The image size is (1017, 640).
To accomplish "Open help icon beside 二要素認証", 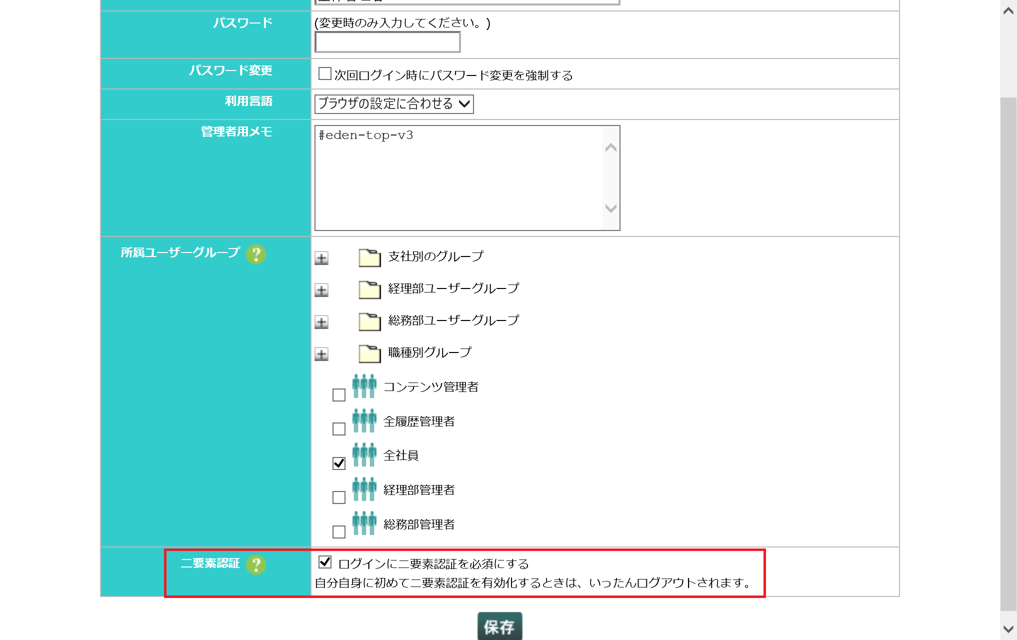I will (256, 564).
